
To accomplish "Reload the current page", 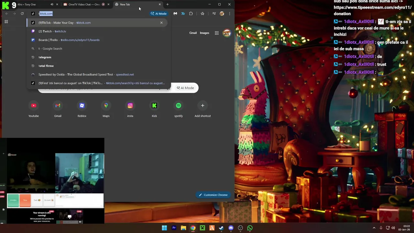I will pyautogui.click(x=22, y=14).
